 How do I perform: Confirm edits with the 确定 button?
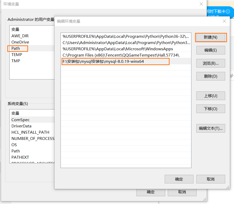pos(179,179)
